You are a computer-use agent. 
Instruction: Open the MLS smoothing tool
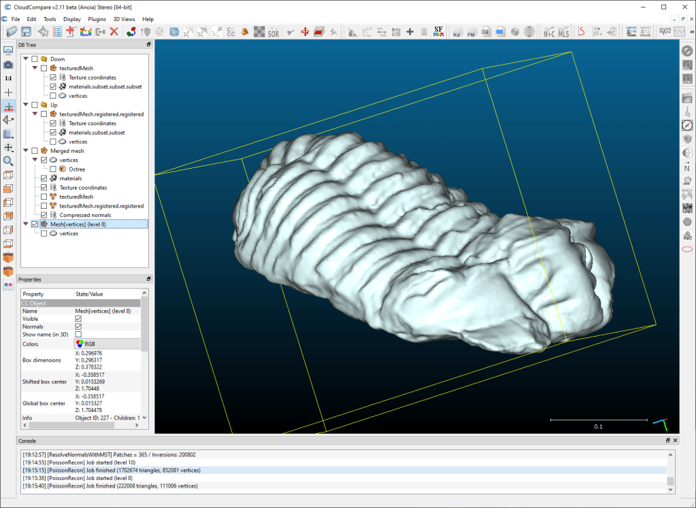[x=563, y=32]
